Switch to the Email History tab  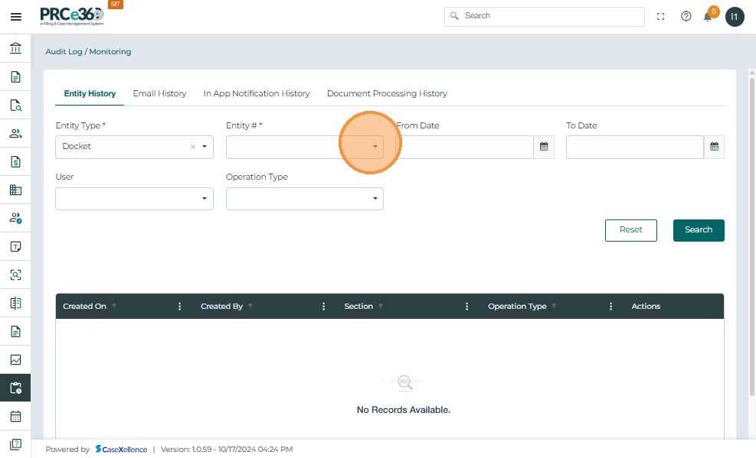(x=159, y=93)
